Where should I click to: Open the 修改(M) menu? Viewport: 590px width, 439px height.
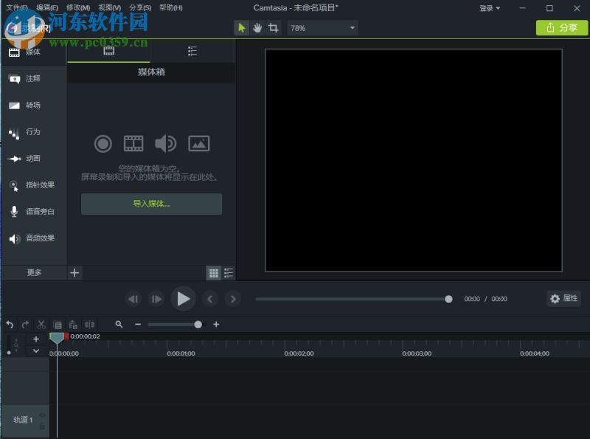point(78,8)
